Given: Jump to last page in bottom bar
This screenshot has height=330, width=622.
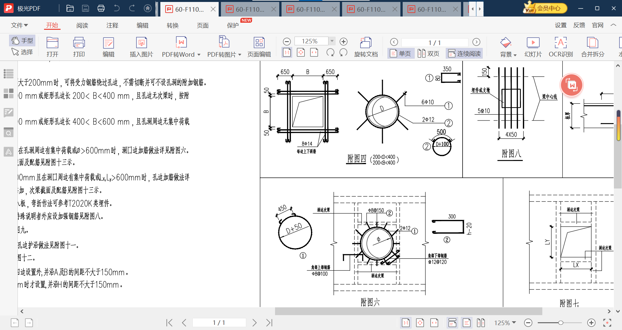Looking at the screenshot, I should click(x=269, y=323).
